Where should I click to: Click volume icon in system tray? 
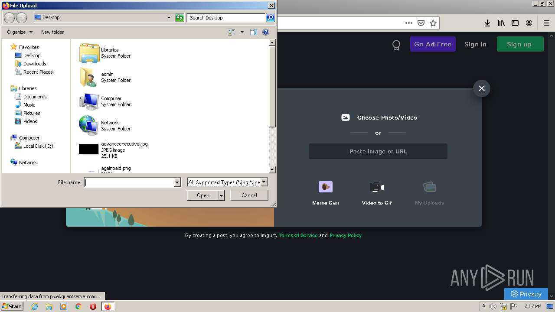pos(493,306)
